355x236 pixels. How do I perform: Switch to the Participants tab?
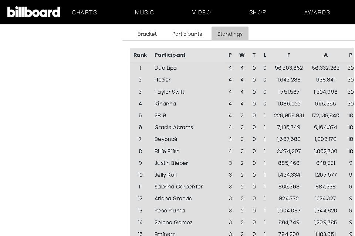(187, 34)
